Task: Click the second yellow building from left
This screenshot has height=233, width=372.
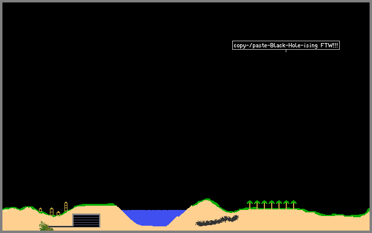Action: 52,211
